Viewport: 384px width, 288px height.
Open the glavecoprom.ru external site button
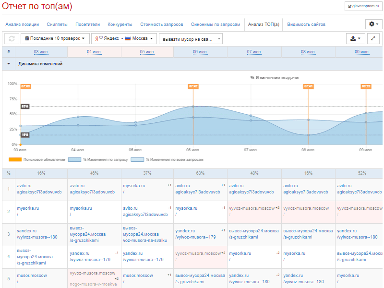point(363,6)
